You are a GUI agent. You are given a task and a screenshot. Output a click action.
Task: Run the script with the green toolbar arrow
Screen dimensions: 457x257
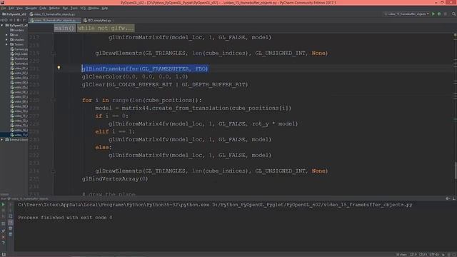[433, 14]
